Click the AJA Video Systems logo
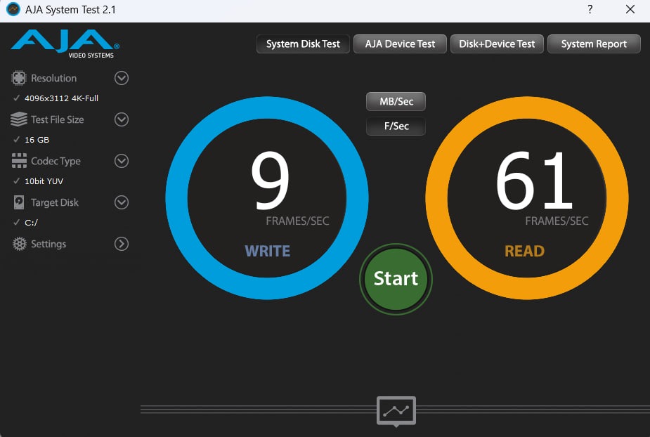 coord(65,44)
